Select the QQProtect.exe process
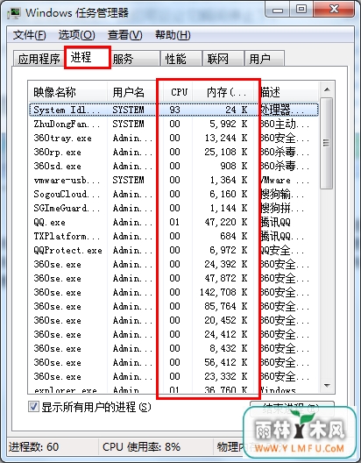361x463 pixels. pos(174,251)
